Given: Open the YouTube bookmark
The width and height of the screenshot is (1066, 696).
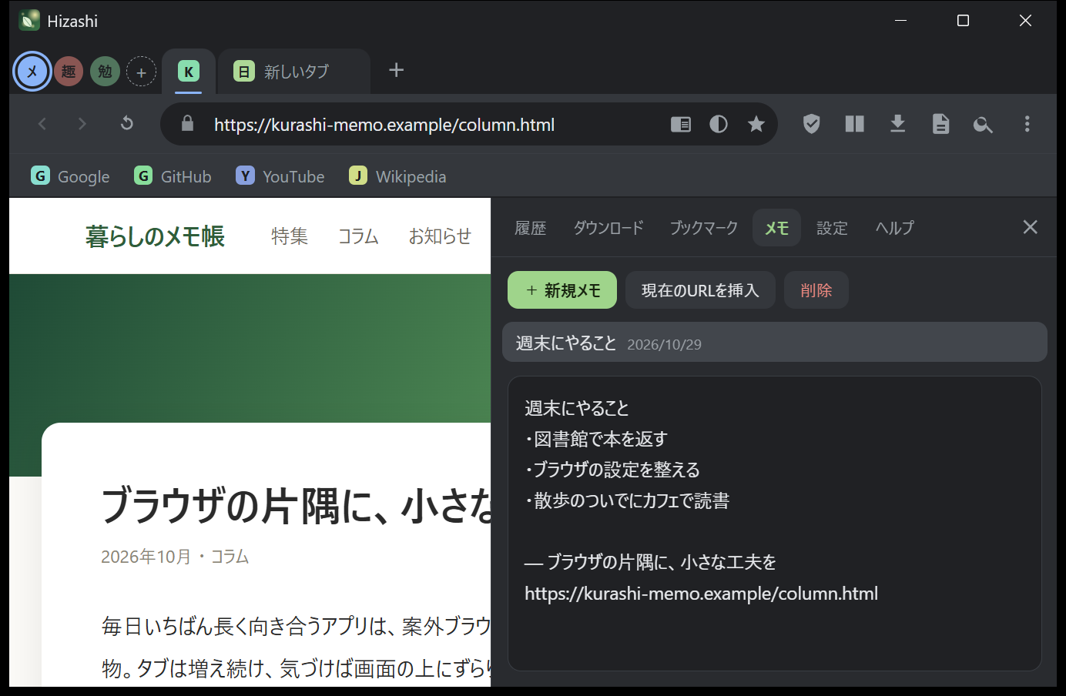Looking at the screenshot, I should [280, 176].
